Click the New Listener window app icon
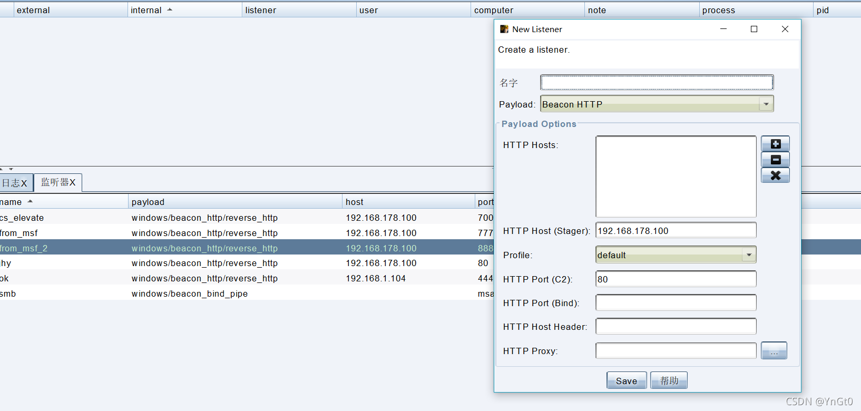 coord(504,29)
